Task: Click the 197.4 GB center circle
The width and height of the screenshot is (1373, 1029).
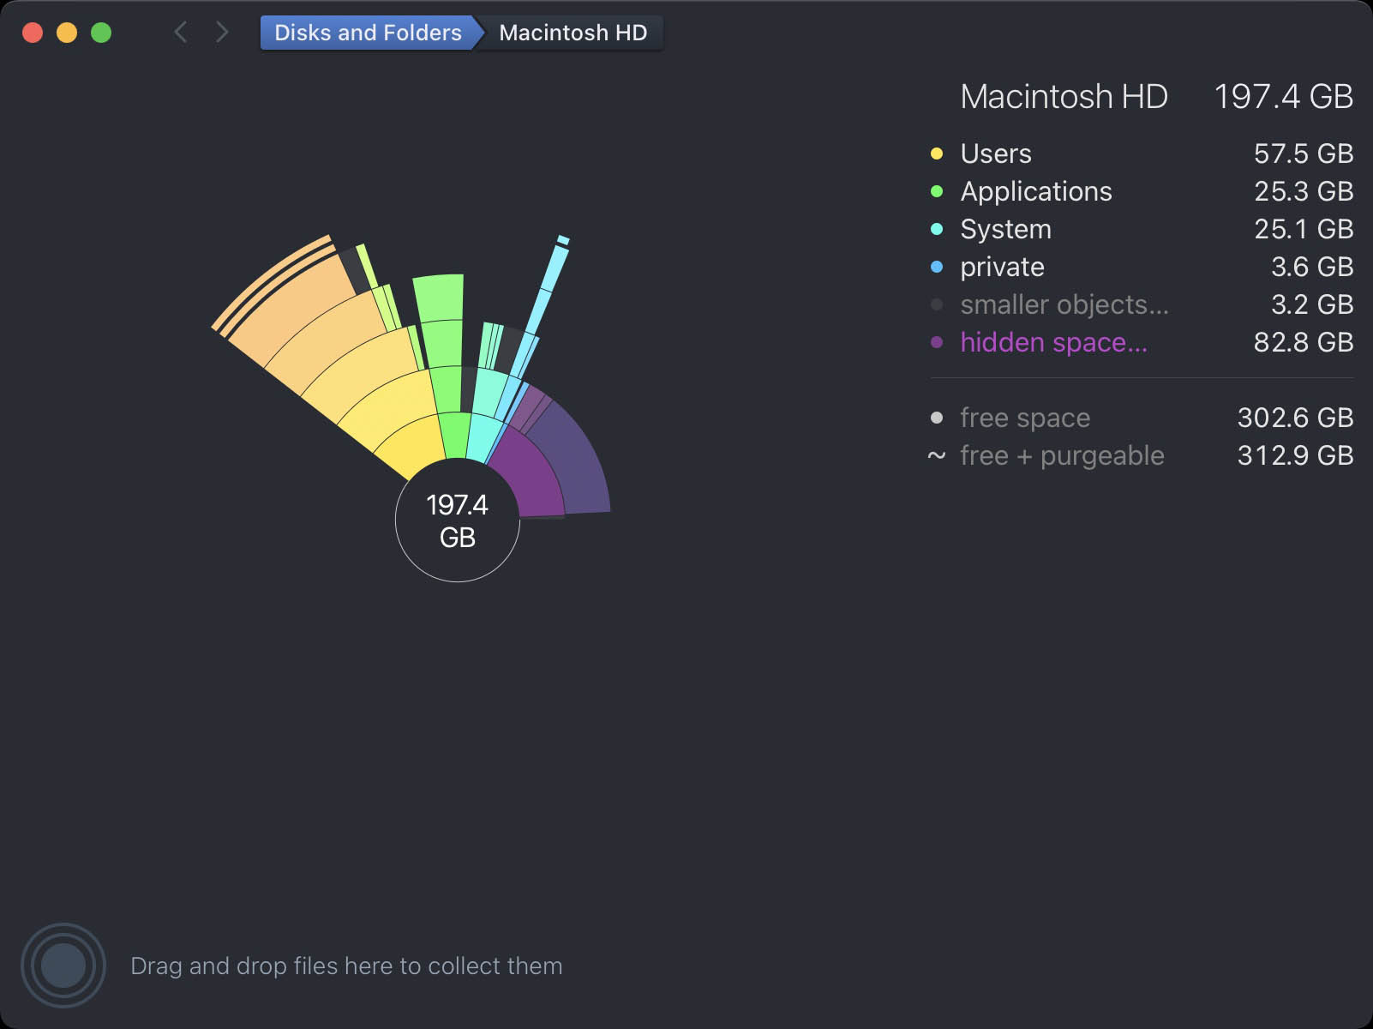Action: tap(458, 520)
